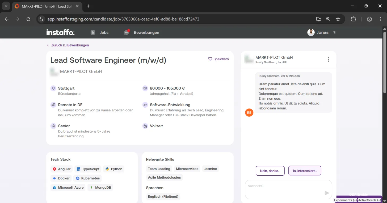Viewport: 387px width, 203px height.
Task: Click the Jobs list icon in header
Action: point(93,32)
